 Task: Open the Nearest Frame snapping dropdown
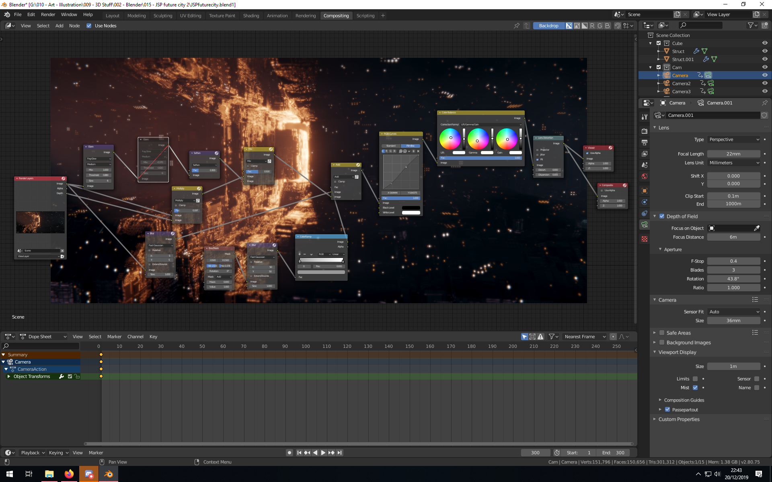(584, 337)
